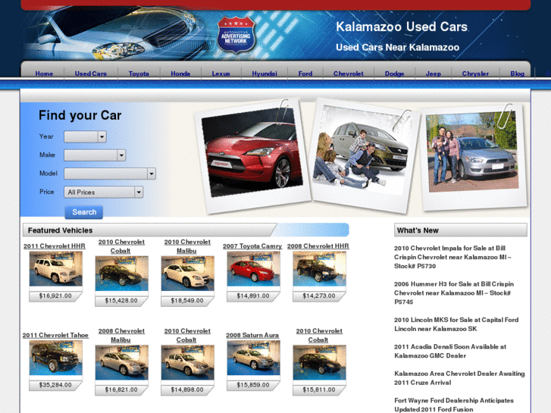Open the Hyundai nav item

pyautogui.click(x=265, y=74)
